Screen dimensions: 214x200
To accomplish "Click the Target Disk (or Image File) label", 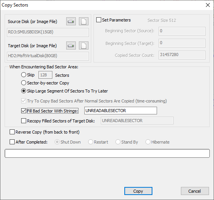I will pos(32,46).
